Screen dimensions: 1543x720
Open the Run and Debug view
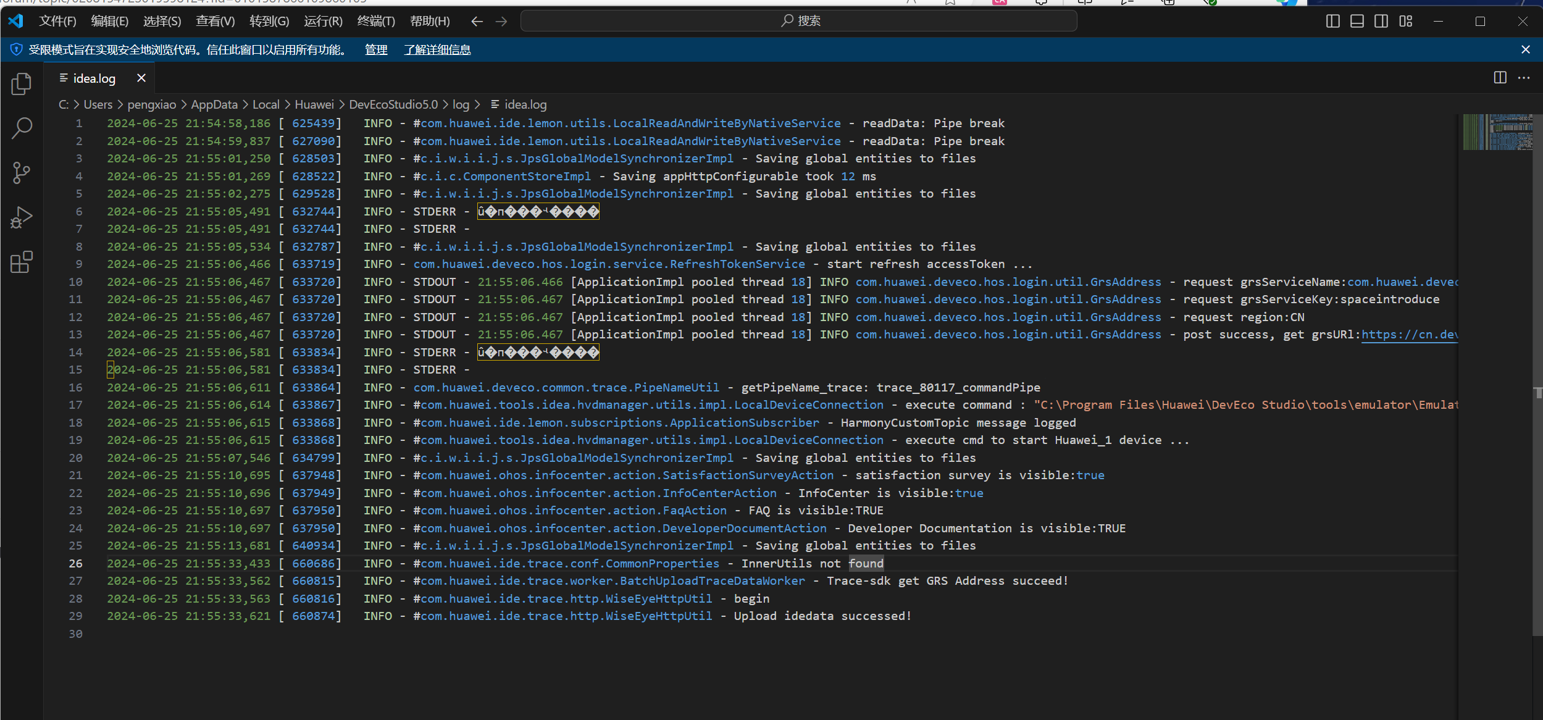[x=22, y=217]
